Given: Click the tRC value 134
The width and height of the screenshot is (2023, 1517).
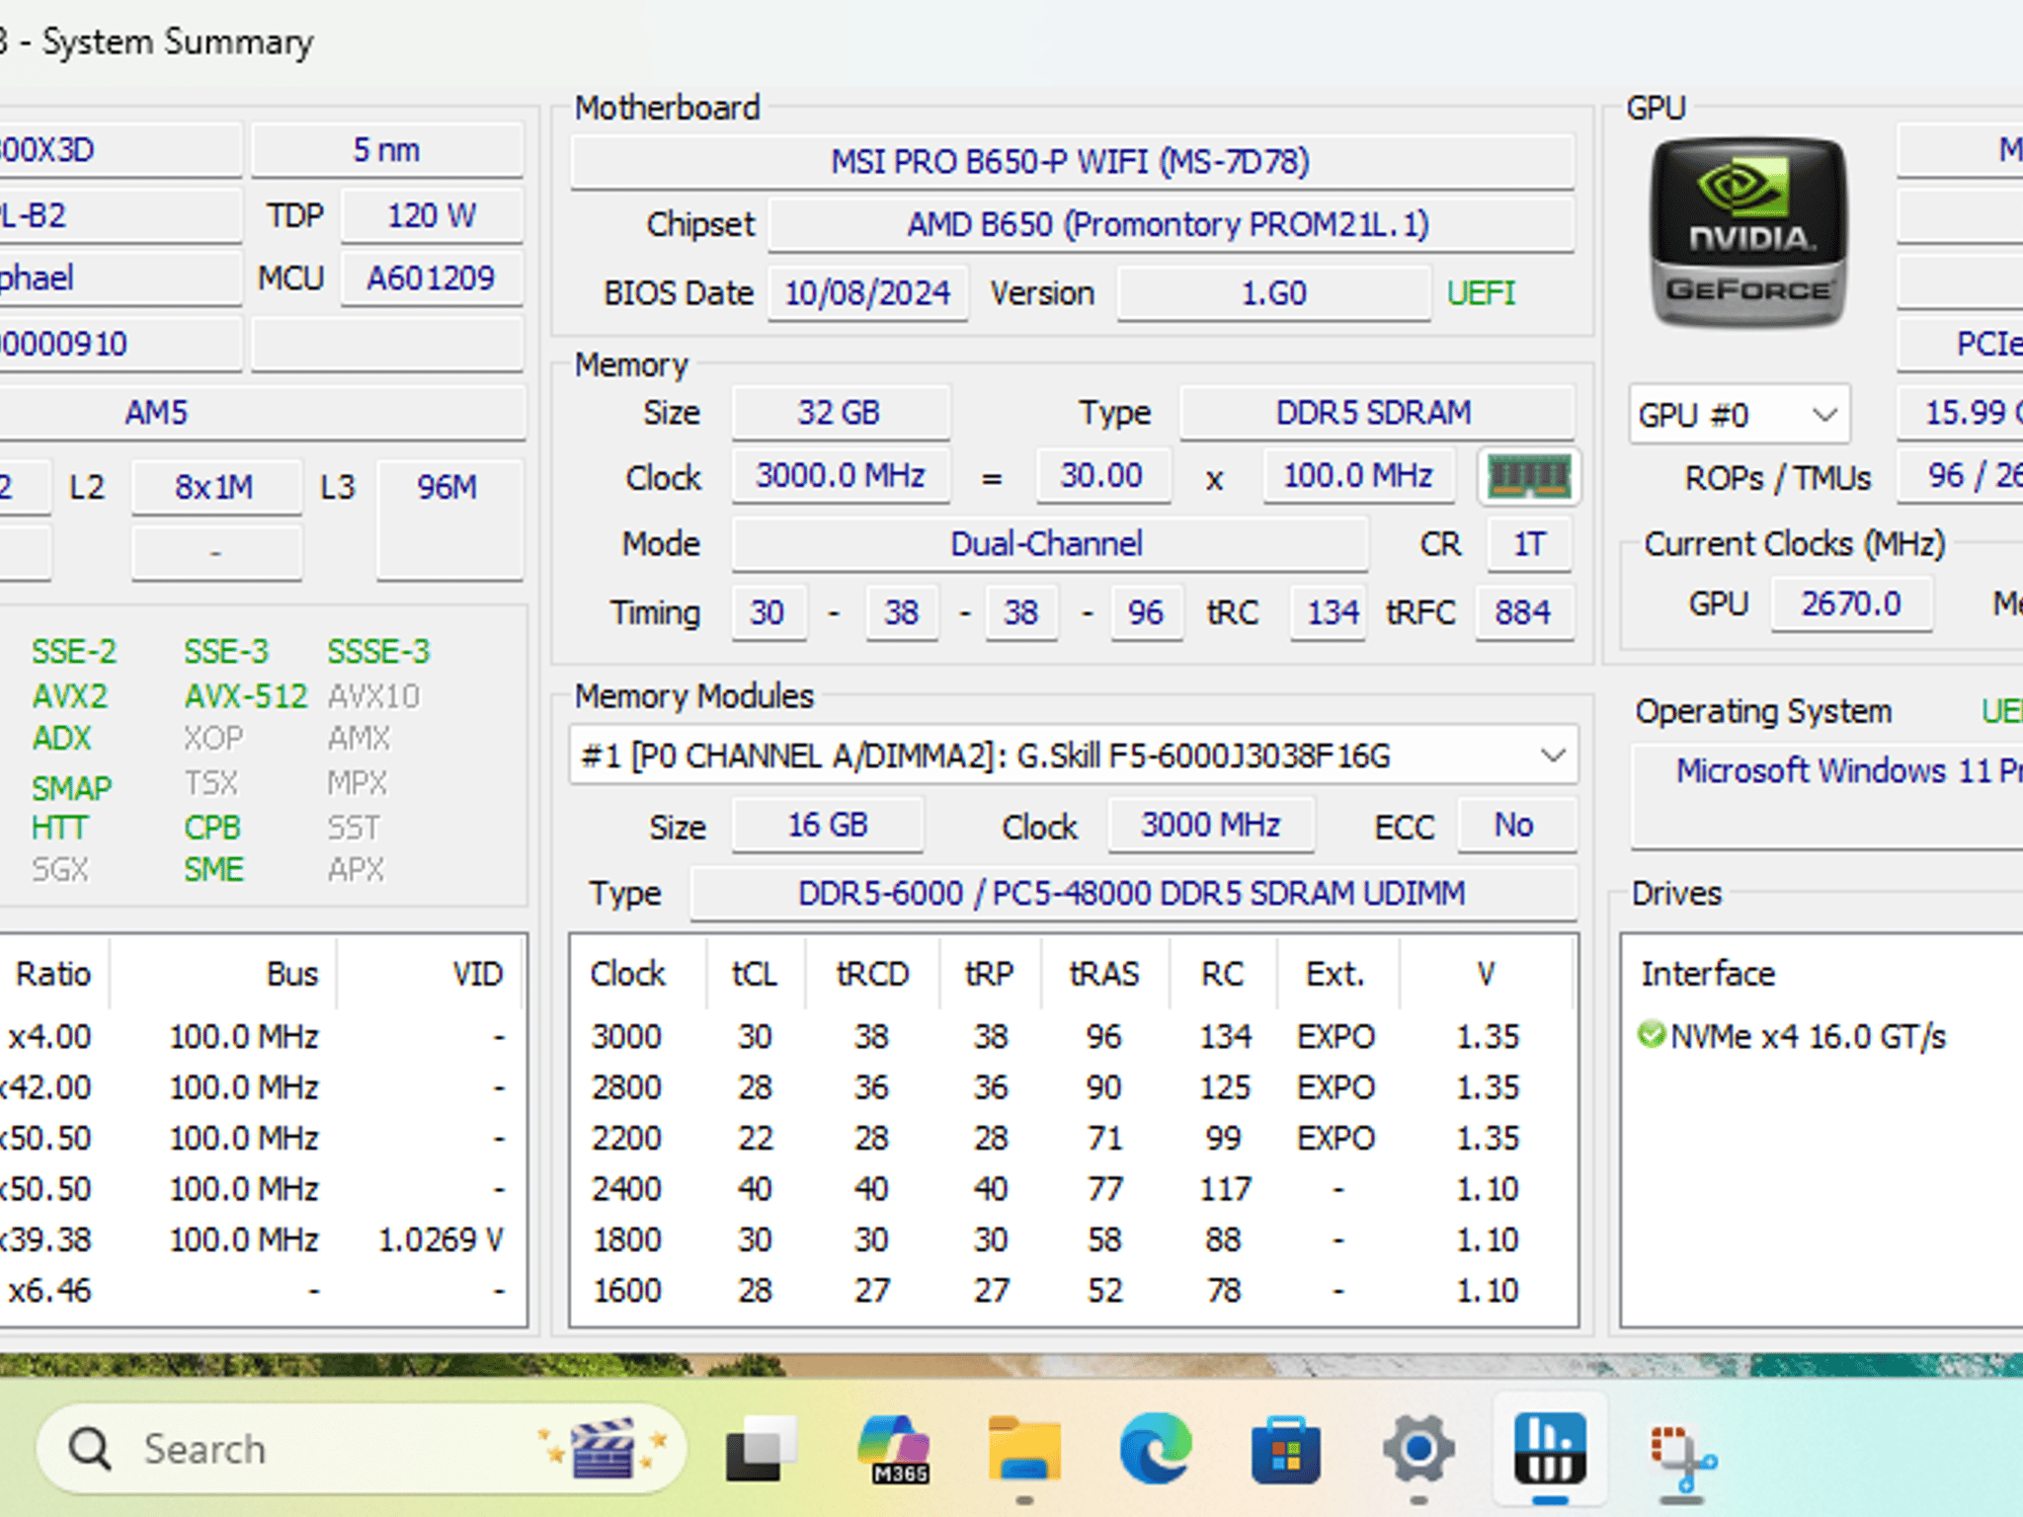Looking at the screenshot, I should pyautogui.click(x=1330, y=612).
